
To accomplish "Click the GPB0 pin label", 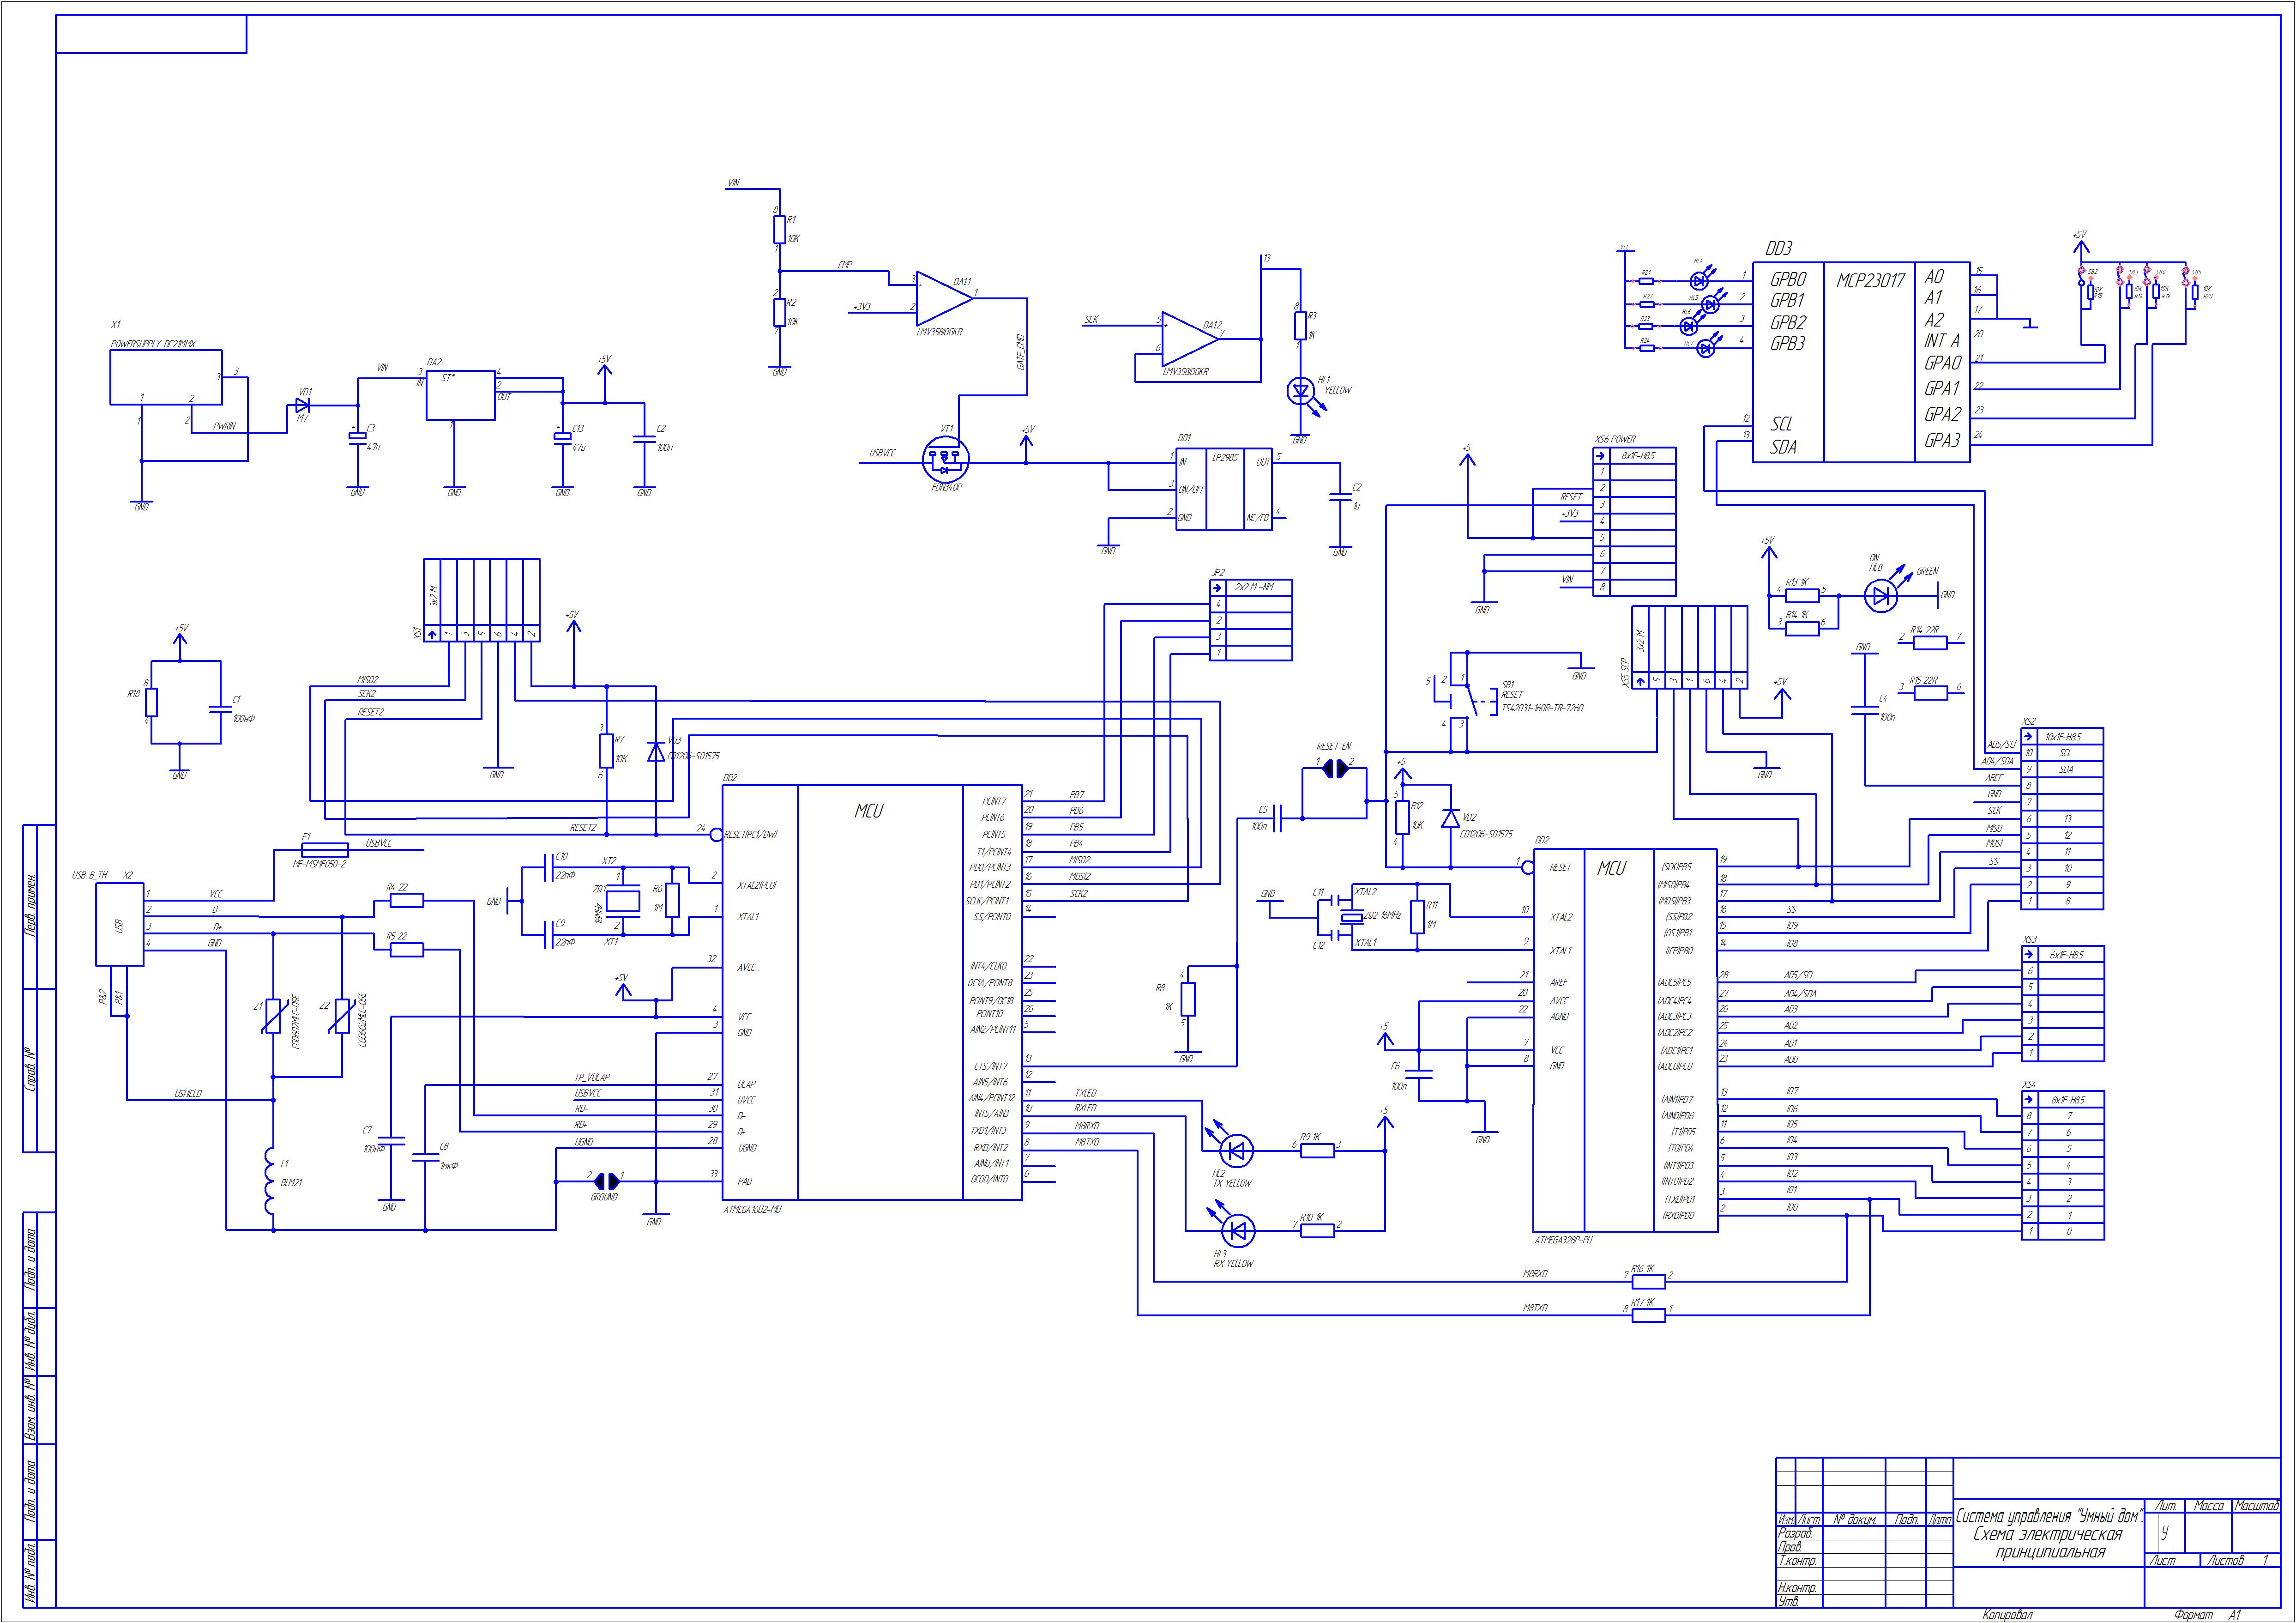I will [1788, 279].
